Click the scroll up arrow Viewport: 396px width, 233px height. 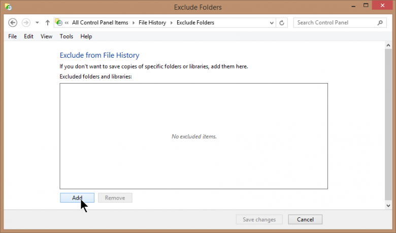388,46
